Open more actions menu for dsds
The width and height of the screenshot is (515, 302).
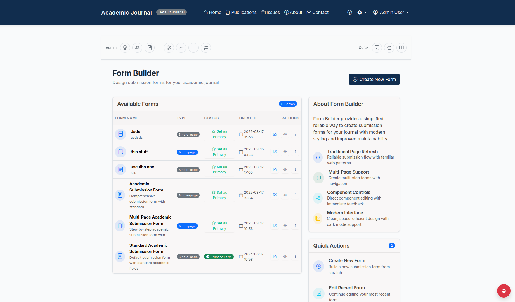click(295, 134)
